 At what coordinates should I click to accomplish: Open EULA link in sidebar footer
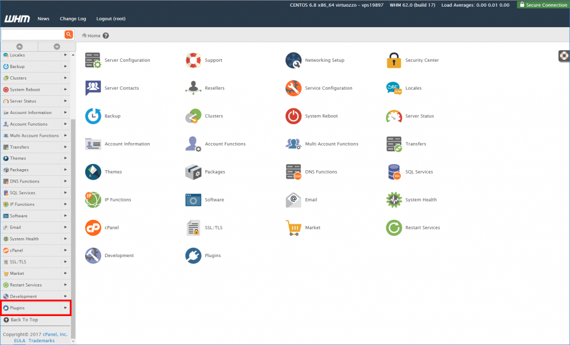point(19,341)
